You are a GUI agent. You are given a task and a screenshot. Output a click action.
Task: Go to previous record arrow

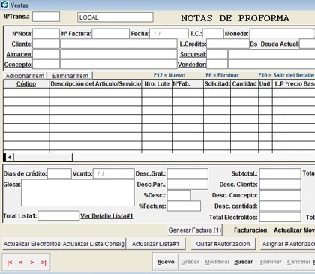pos(21,263)
